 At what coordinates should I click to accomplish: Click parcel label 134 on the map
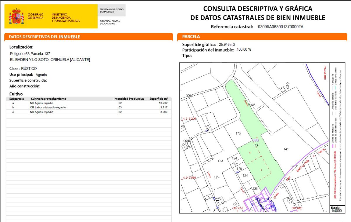click(x=245, y=175)
